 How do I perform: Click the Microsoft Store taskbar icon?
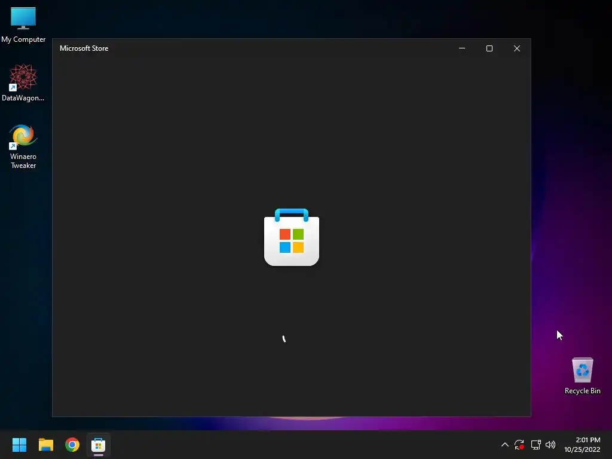point(99,445)
